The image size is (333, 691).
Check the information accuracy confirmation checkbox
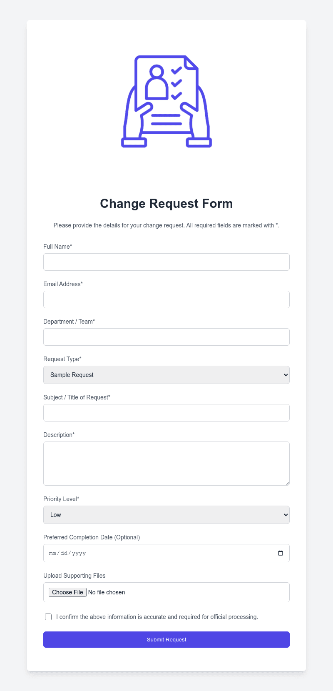48,616
